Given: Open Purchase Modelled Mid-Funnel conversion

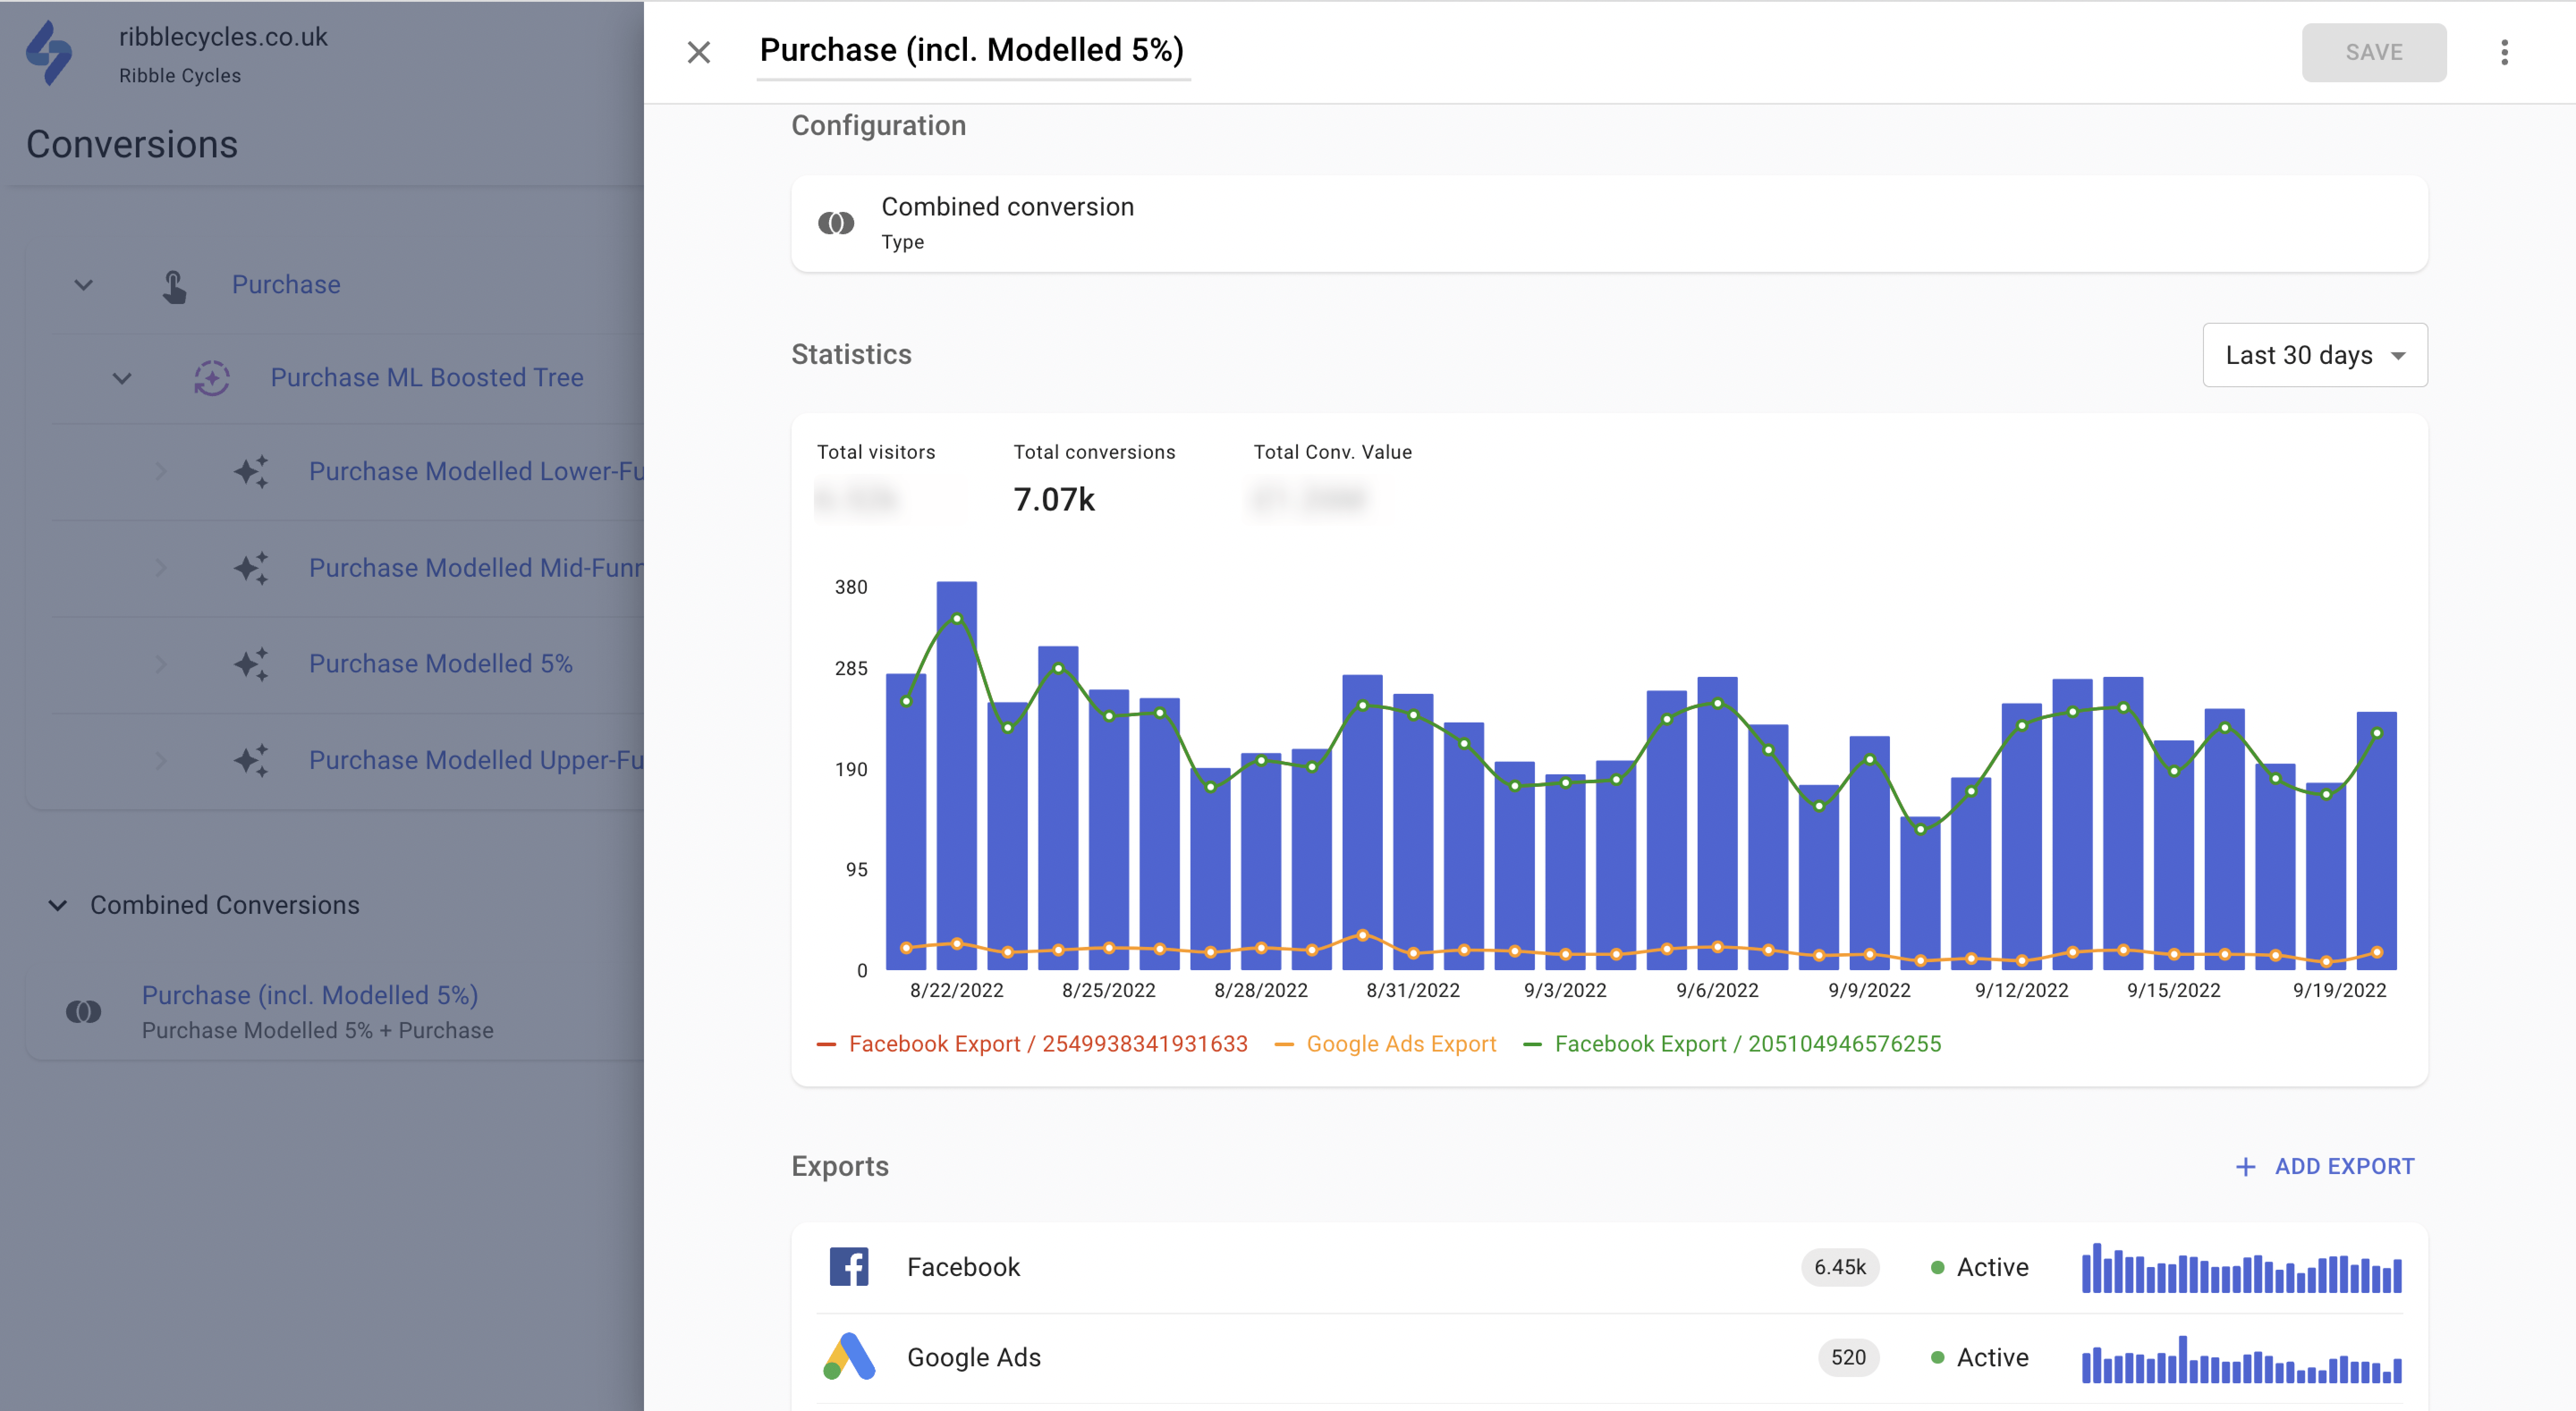Looking at the screenshot, I should pyautogui.click(x=476, y=568).
